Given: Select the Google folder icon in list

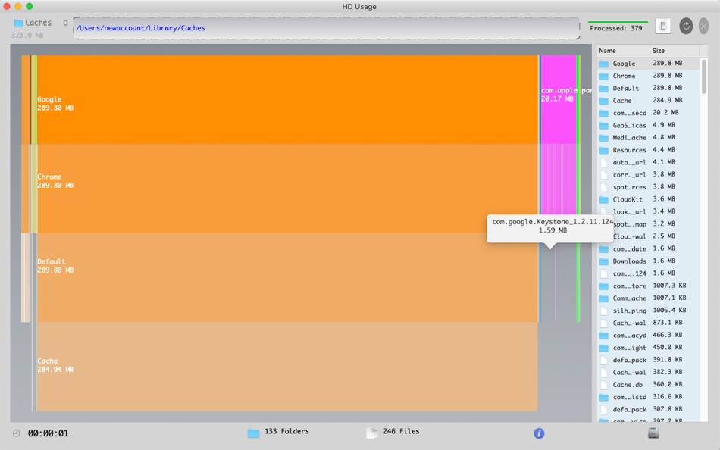Looking at the screenshot, I should [604, 64].
